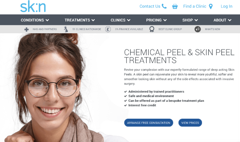
Task: Click Arrange Free Consultation button
Action: pos(148,123)
